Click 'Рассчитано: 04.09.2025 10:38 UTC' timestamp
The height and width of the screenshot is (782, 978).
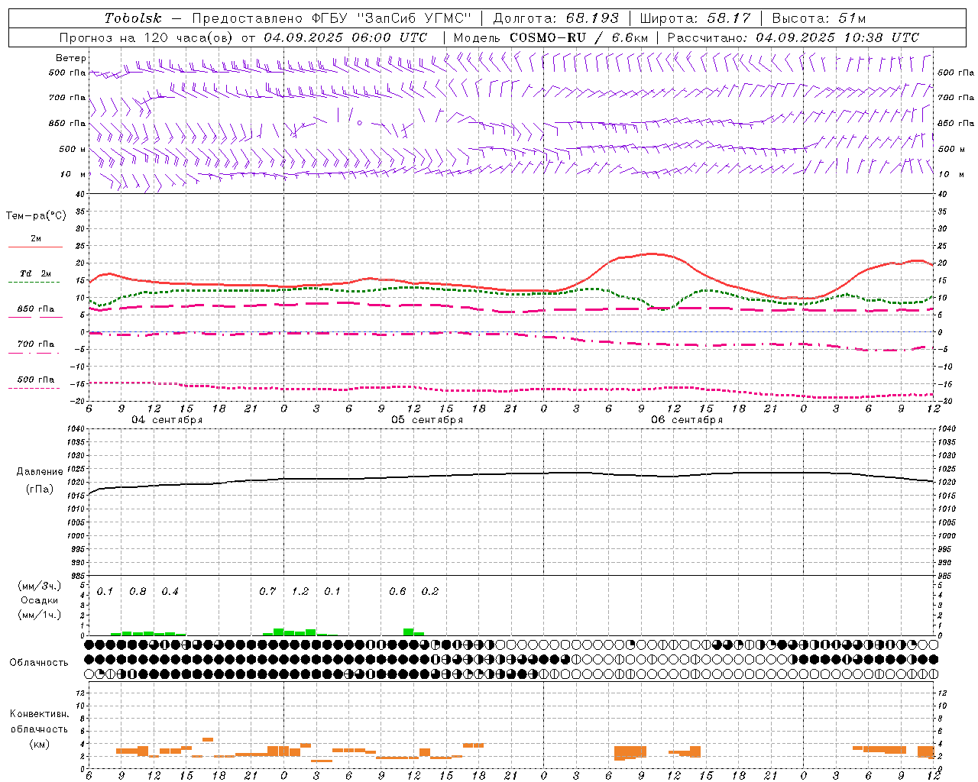click(x=794, y=37)
